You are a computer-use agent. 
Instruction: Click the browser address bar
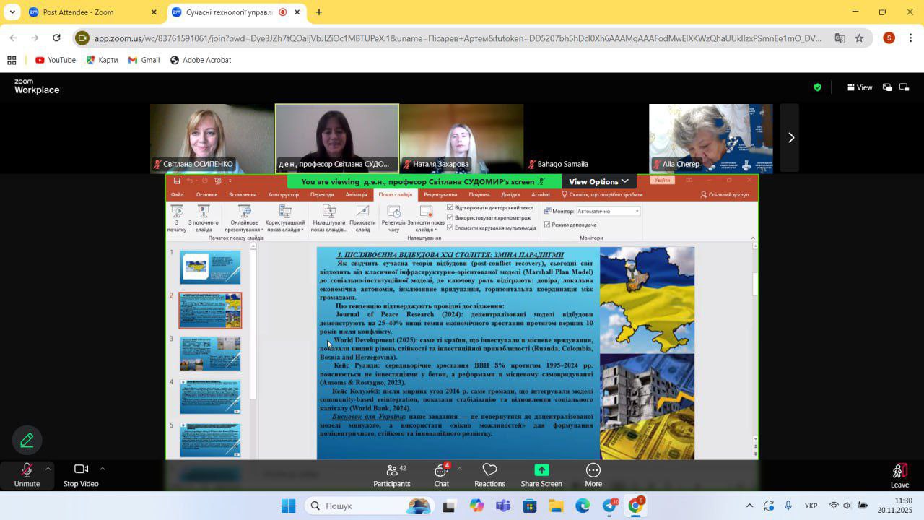click(x=455, y=38)
